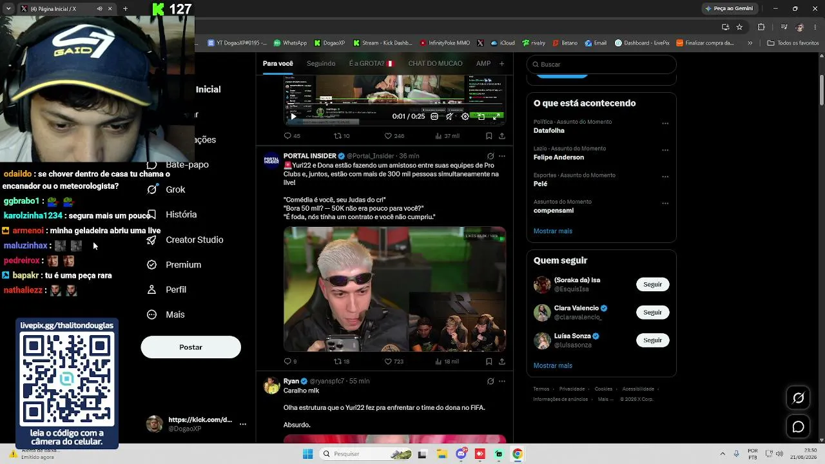This screenshot has width=825, height=464.
Task: Open História in the sidebar
Action: (x=171, y=215)
